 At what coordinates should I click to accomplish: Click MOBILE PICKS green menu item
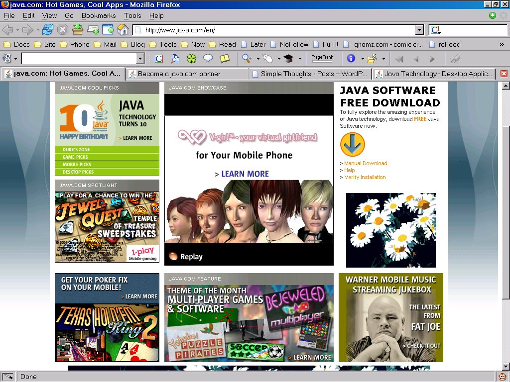click(x=107, y=164)
